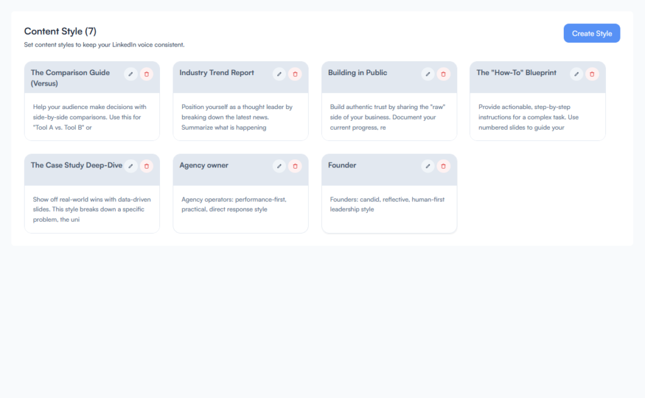Edit the Building in Public style
The width and height of the screenshot is (645, 398).
point(428,74)
